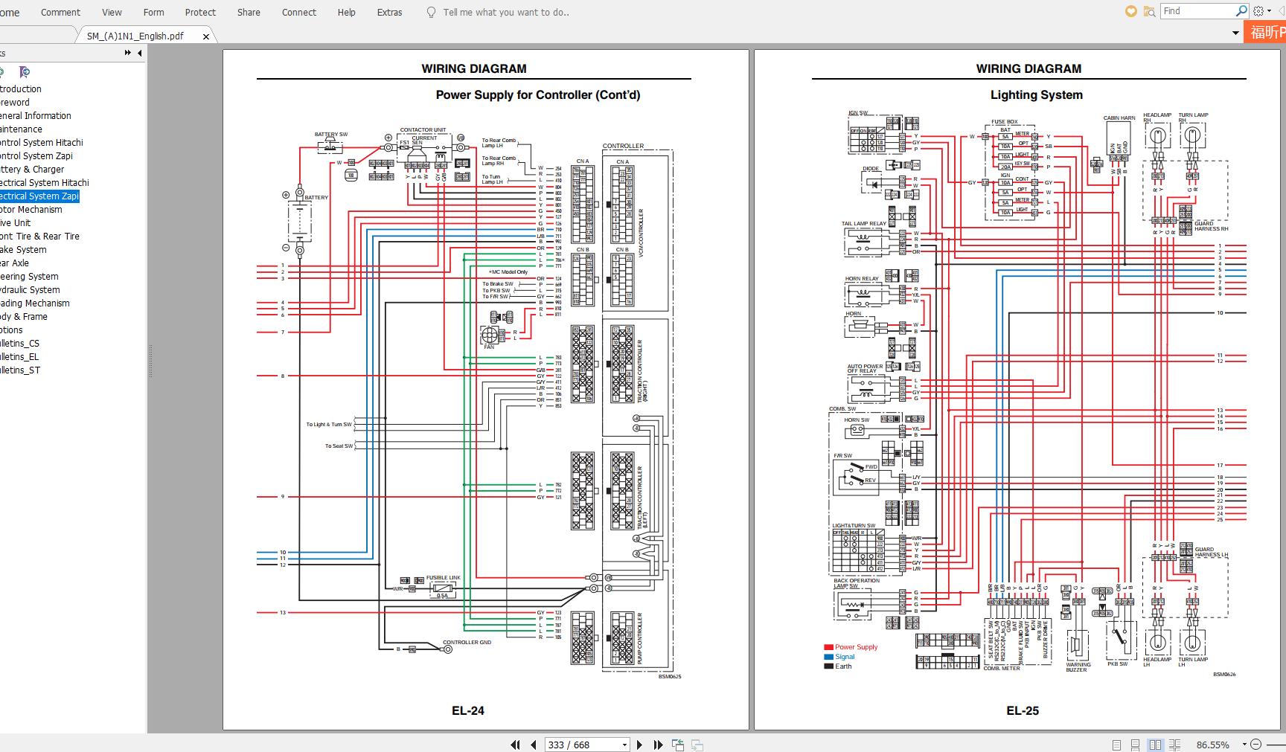The image size is (1286, 752).
Task: Click the zoom out minus button
Action: click(x=1255, y=745)
